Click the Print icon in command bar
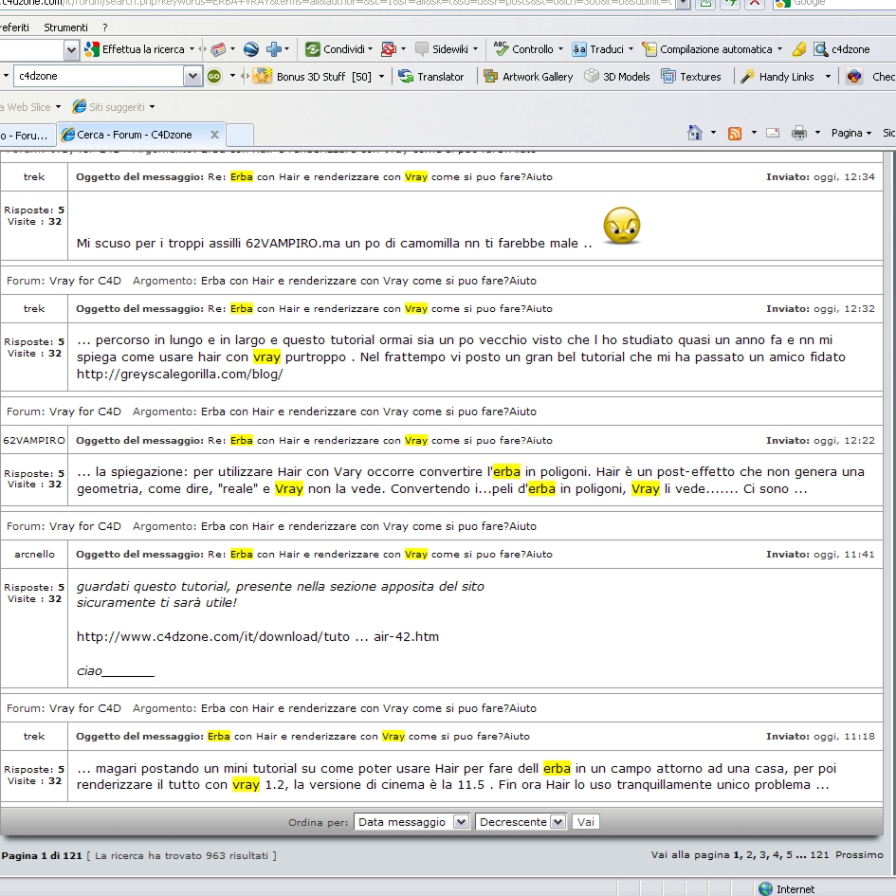 click(799, 133)
